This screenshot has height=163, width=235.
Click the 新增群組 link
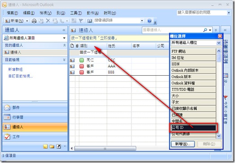15,69
